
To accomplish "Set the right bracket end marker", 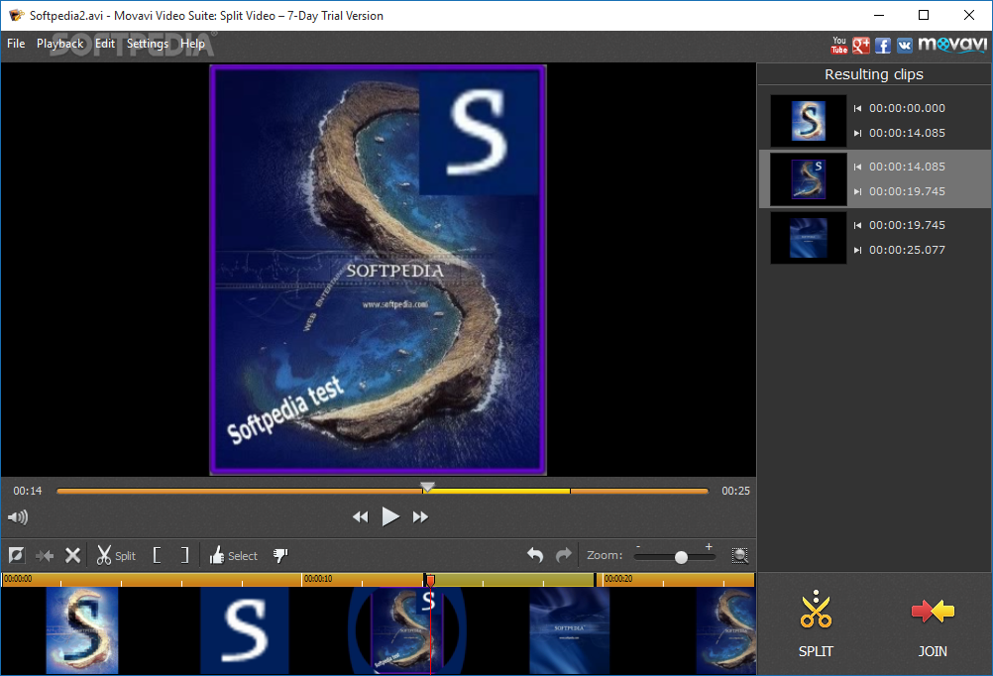I will click(x=184, y=556).
